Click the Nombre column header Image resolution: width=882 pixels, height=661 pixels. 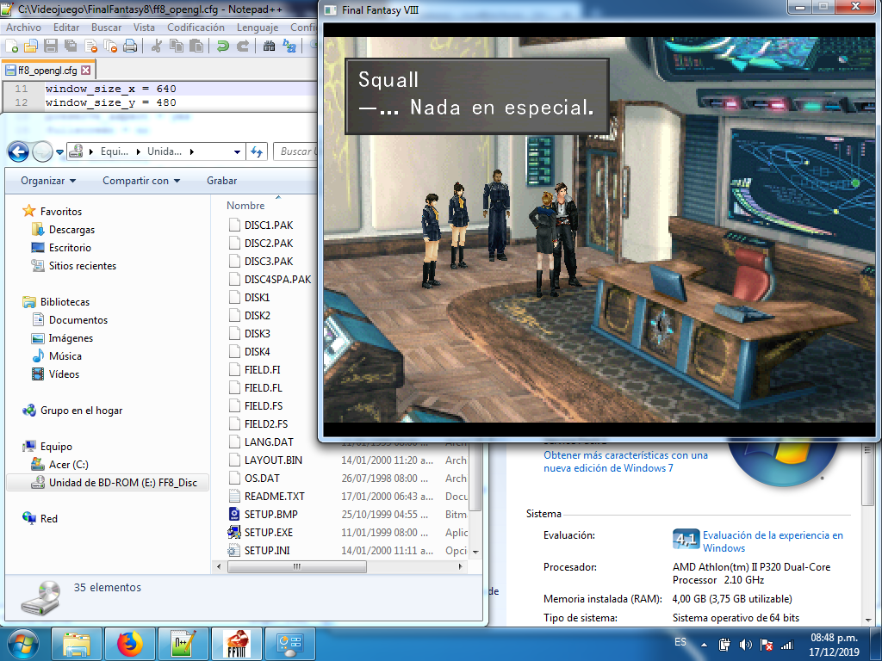[x=245, y=205]
